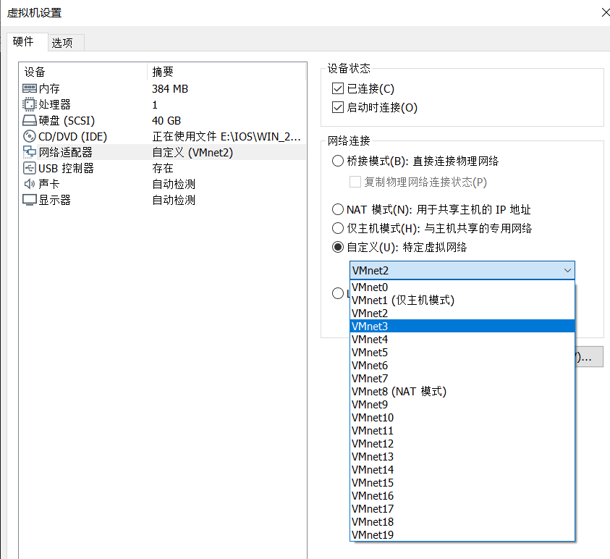Choose VMnet19 at the list bottom

[462, 535]
